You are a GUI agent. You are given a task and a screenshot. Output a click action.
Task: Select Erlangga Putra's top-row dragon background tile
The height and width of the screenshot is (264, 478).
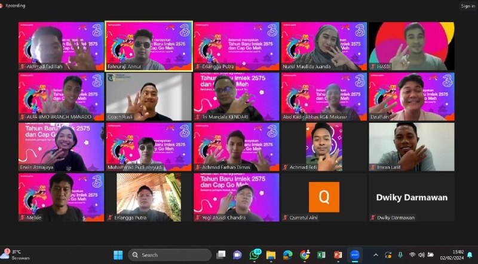(237, 46)
